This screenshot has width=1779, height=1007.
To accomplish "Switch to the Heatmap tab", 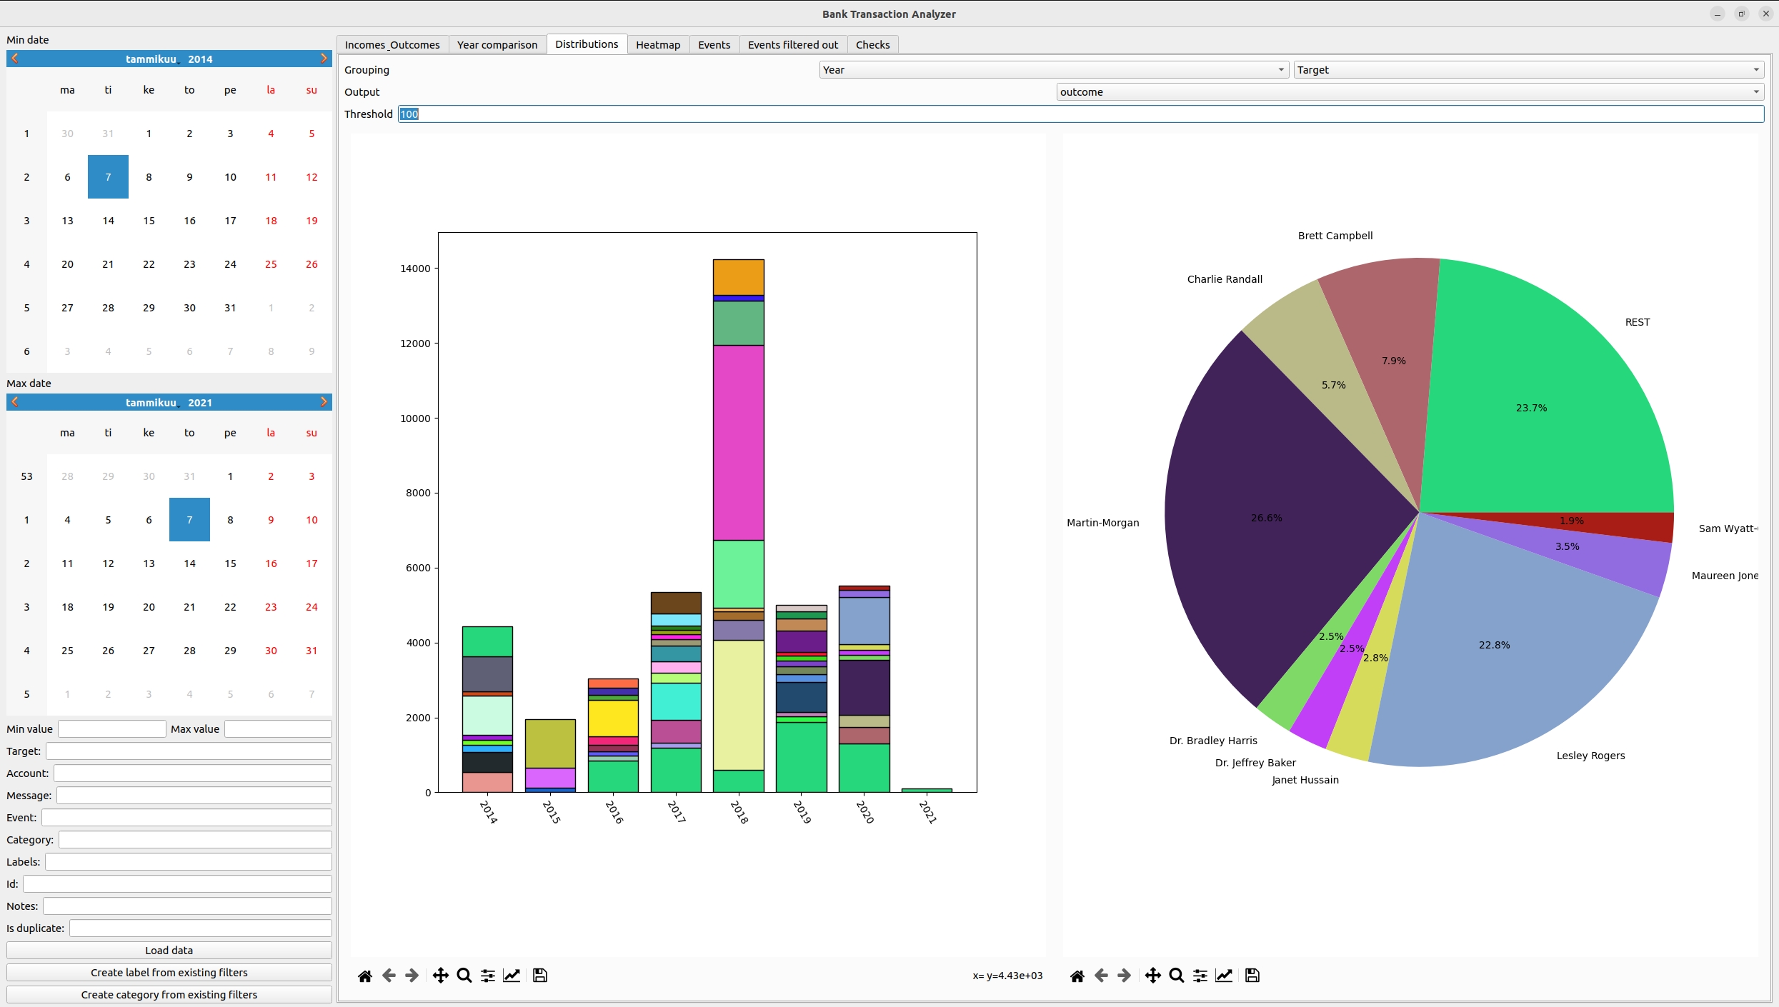I will pos(657,44).
